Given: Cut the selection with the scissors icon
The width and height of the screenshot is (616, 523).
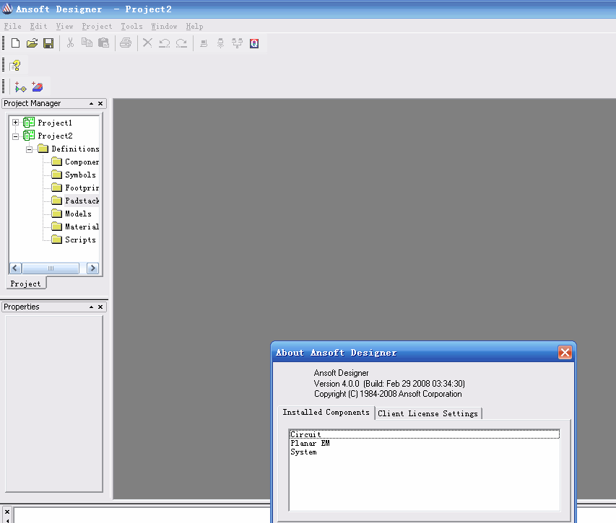Looking at the screenshot, I should tap(70, 43).
